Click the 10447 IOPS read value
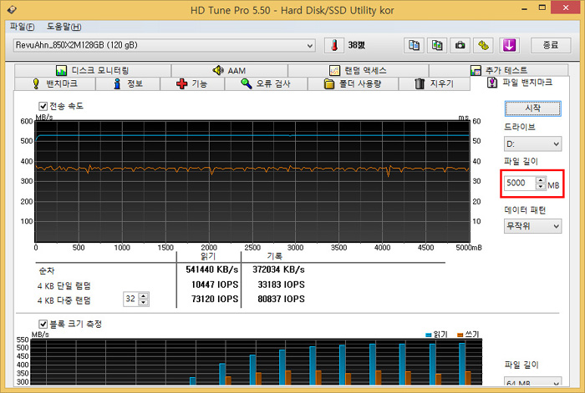 pyautogui.click(x=215, y=285)
